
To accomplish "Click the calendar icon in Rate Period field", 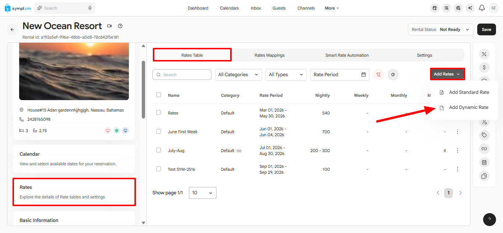I will click(363, 74).
